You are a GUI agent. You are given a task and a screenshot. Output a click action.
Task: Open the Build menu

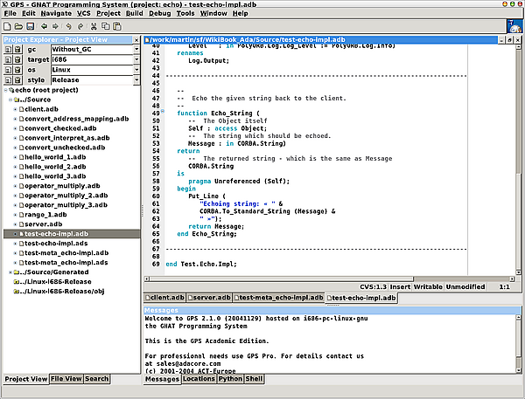pos(134,13)
